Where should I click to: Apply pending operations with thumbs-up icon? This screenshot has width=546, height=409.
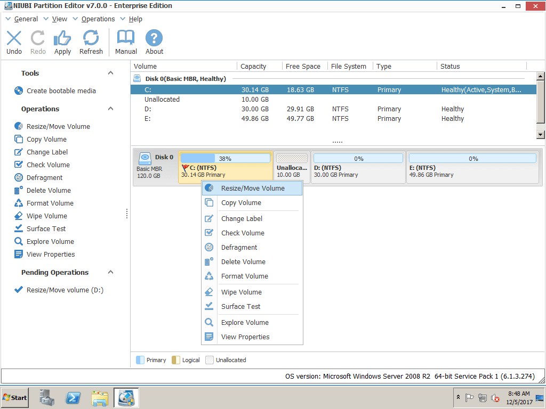point(62,38)
